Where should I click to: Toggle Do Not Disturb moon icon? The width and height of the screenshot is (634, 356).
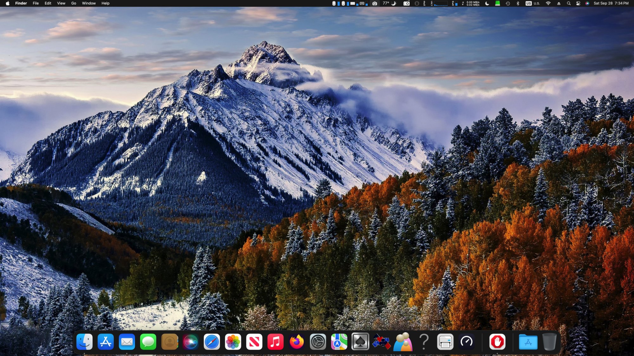487,3
